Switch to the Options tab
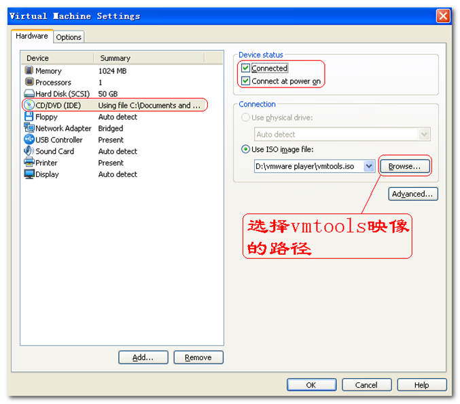This screenshot has height=404, width=460. pos(69,37)
